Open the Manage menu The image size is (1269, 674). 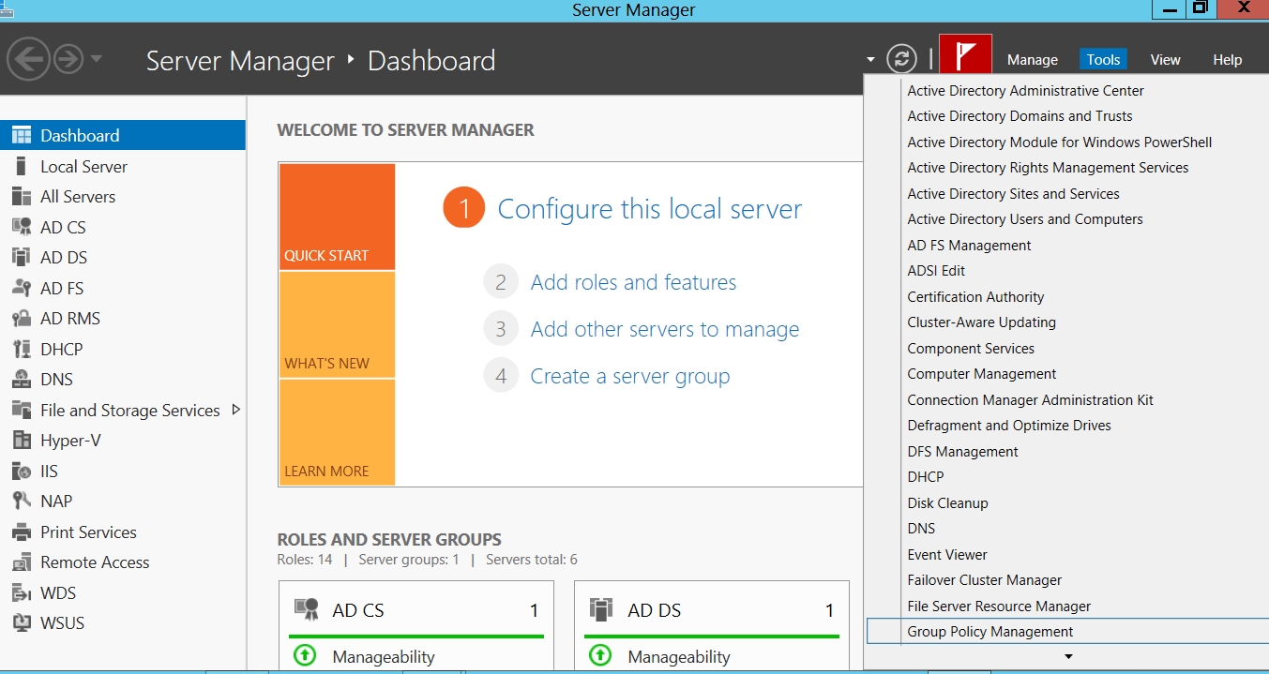[1032, 59]
